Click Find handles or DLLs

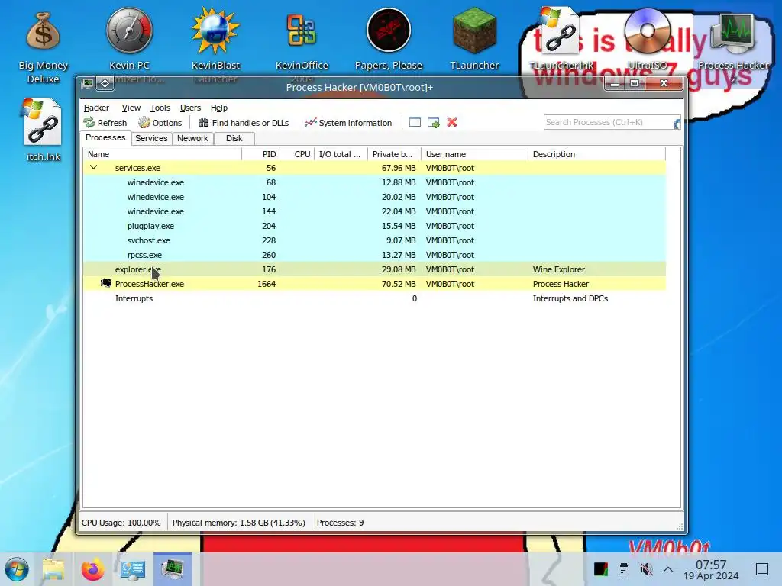[x=244, y=123]
